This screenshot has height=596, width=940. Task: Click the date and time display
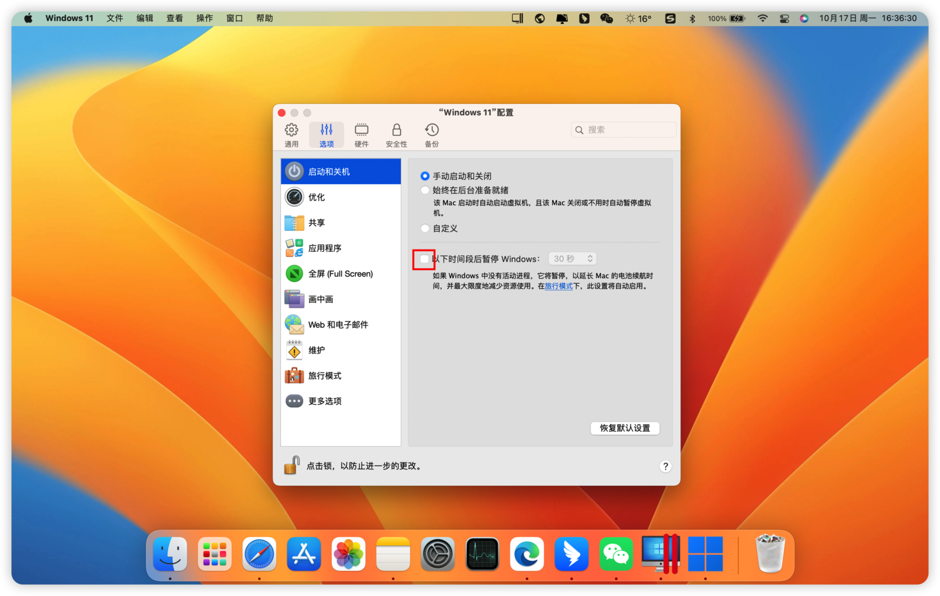tap(868, 18)
